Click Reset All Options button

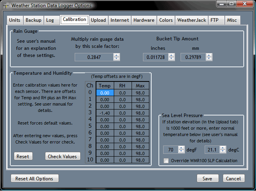coord(34,178)
